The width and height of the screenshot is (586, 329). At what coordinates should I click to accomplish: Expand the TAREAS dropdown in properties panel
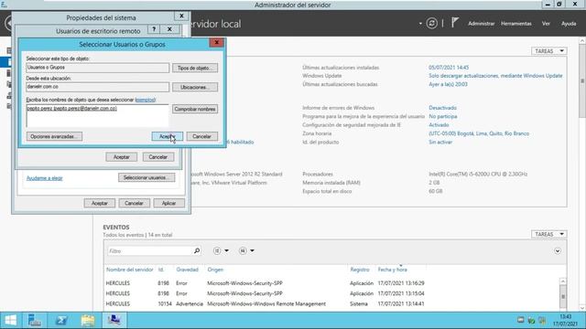pos(548,51)
